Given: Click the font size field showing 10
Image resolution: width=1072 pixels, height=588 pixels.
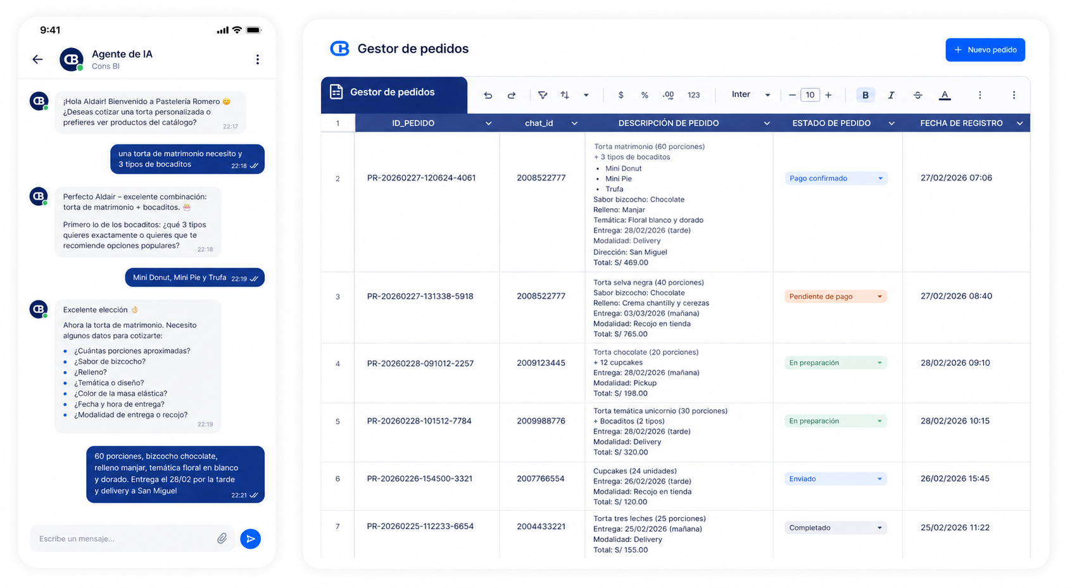Looking at the screenshot, I should pyautogui.click(x=810, y=95).
